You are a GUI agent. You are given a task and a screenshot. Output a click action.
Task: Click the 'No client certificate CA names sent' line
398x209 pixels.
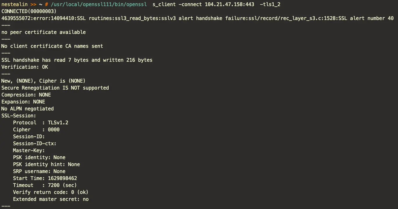(52, 46)
